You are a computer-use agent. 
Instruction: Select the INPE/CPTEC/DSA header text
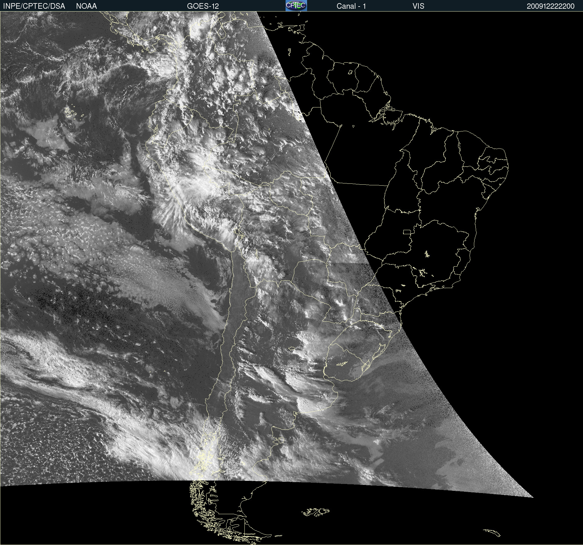[x=34, y=6]
